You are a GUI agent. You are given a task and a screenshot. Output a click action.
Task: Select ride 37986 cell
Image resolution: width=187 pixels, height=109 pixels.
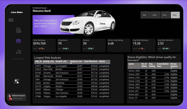[x=38, y=96]
